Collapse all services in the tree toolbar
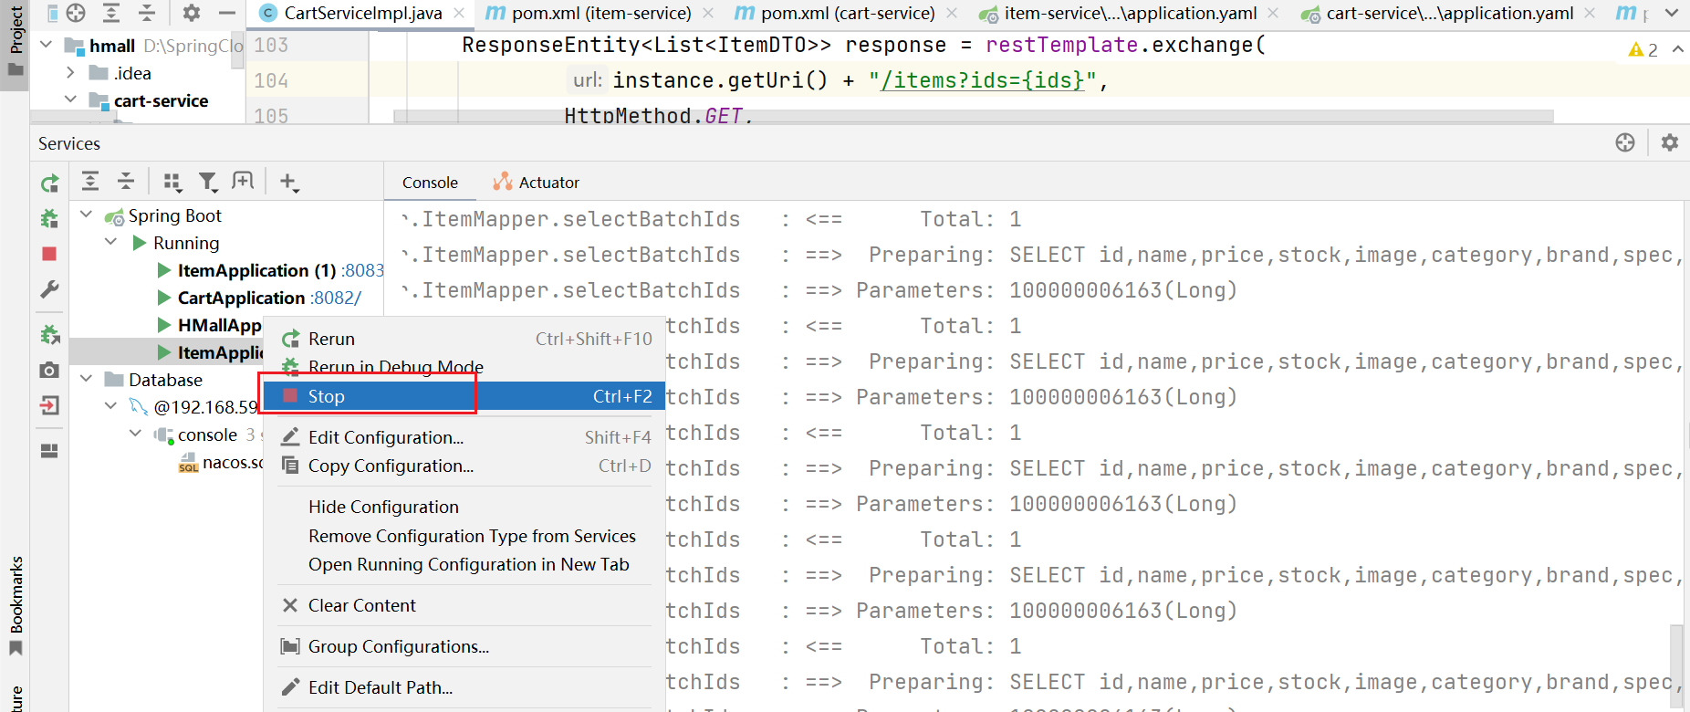Viewport: 1690px width, 712px height. pos(126,181)
